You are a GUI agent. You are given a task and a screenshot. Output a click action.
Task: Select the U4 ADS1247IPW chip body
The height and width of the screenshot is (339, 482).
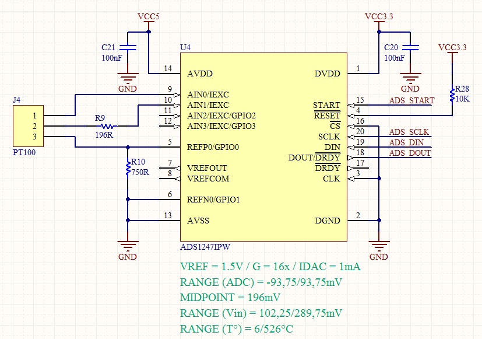click(263, 147)
